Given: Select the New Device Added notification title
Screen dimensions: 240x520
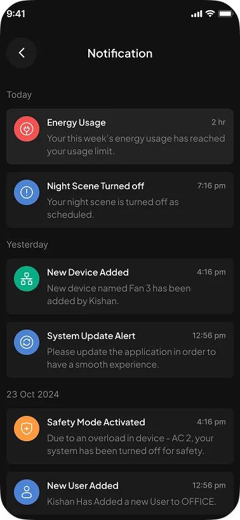Looking at the screenshot, I should [88, 272].
